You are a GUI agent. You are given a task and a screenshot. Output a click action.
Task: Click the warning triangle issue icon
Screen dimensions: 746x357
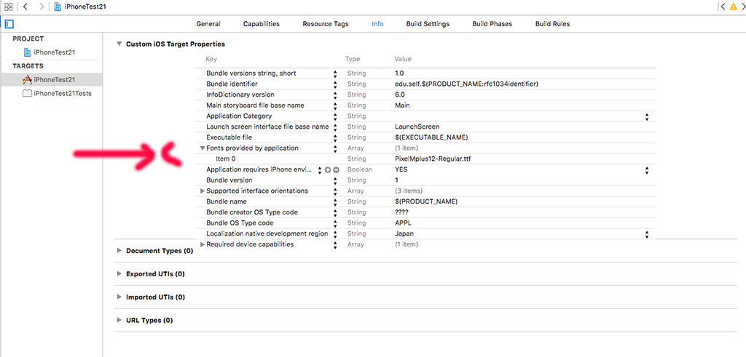(734, 6)
